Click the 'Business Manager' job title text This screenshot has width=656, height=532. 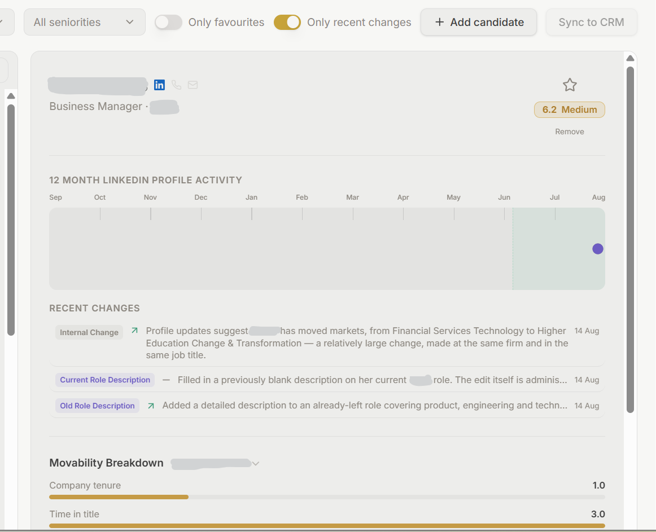click(96, 106)
